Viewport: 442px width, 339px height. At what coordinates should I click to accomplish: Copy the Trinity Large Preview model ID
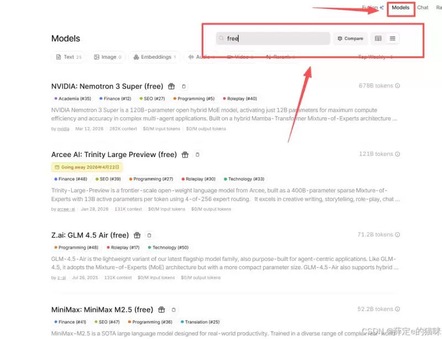pyautogui.click(x=197, y=155)
